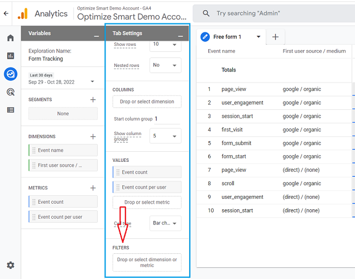
Task: Click the back arrow icon
Action: pyautogui.click(x=6, y=13)
